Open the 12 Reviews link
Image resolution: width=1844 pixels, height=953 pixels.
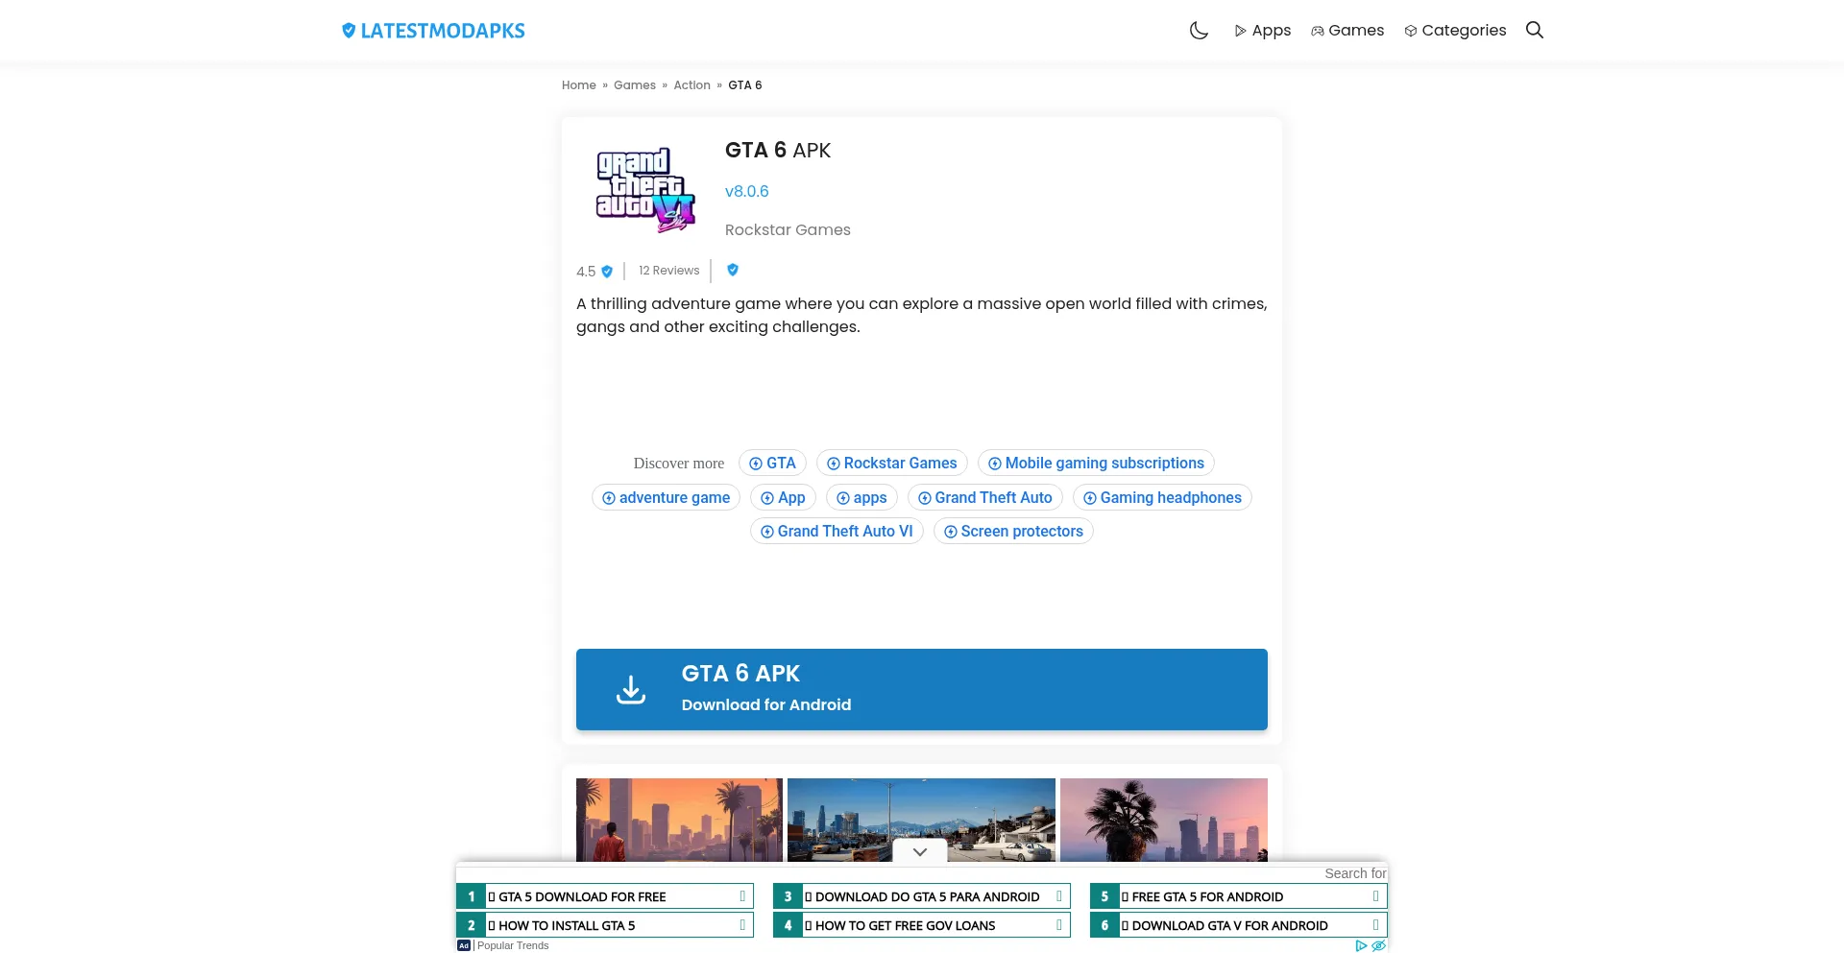(668, 271)
